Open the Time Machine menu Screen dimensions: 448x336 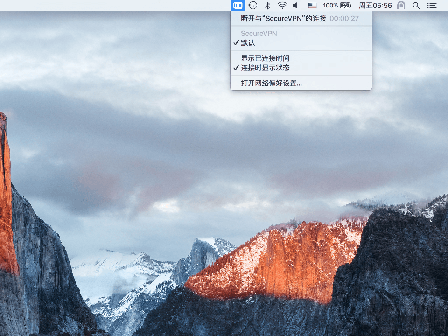[252, 6]
